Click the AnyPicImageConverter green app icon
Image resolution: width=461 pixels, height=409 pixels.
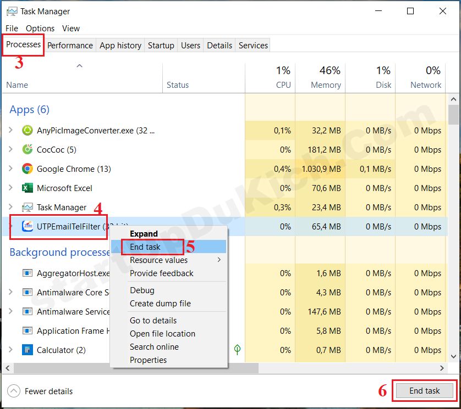[x=28, y=131]
